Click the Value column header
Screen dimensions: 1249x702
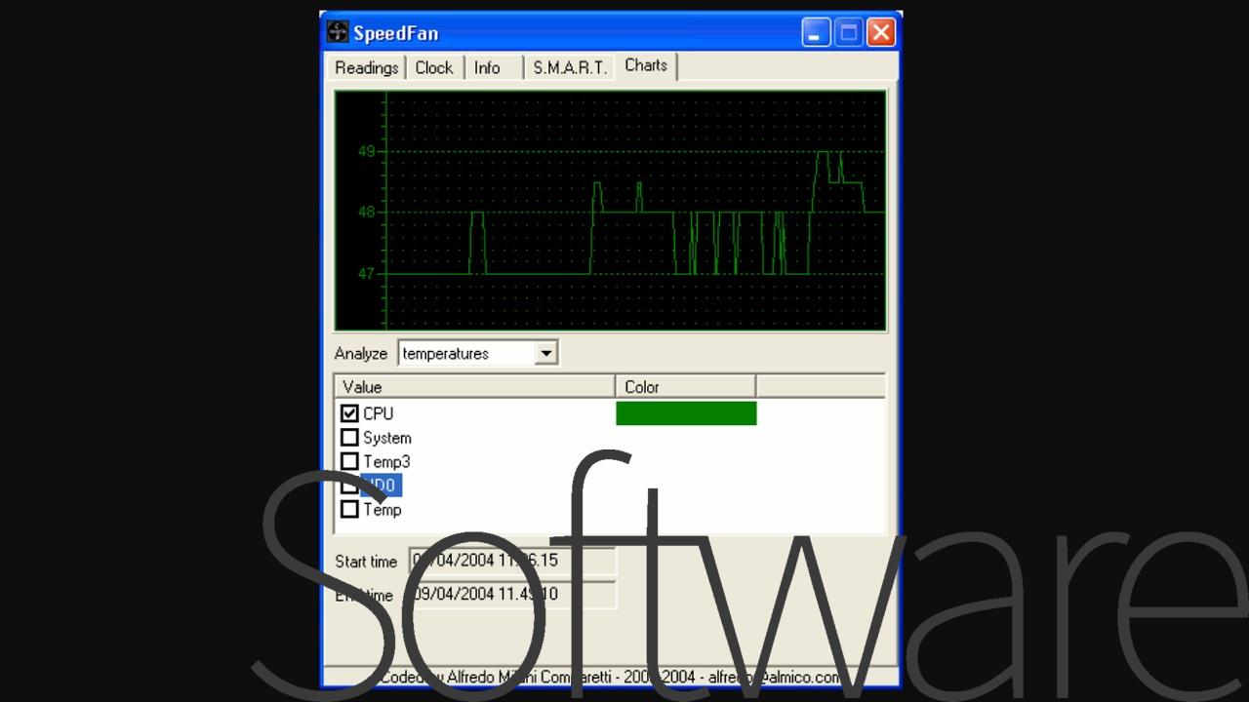(x=474, y=387)
